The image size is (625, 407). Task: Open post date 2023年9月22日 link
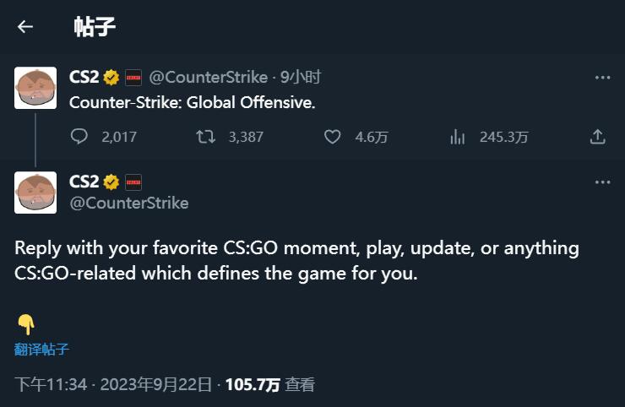(156, 385)
